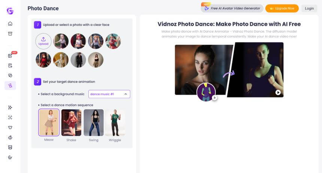Open the image tool icon with HOT badge
Viewport: 322px width, 173px height.
tap(10, 55)
